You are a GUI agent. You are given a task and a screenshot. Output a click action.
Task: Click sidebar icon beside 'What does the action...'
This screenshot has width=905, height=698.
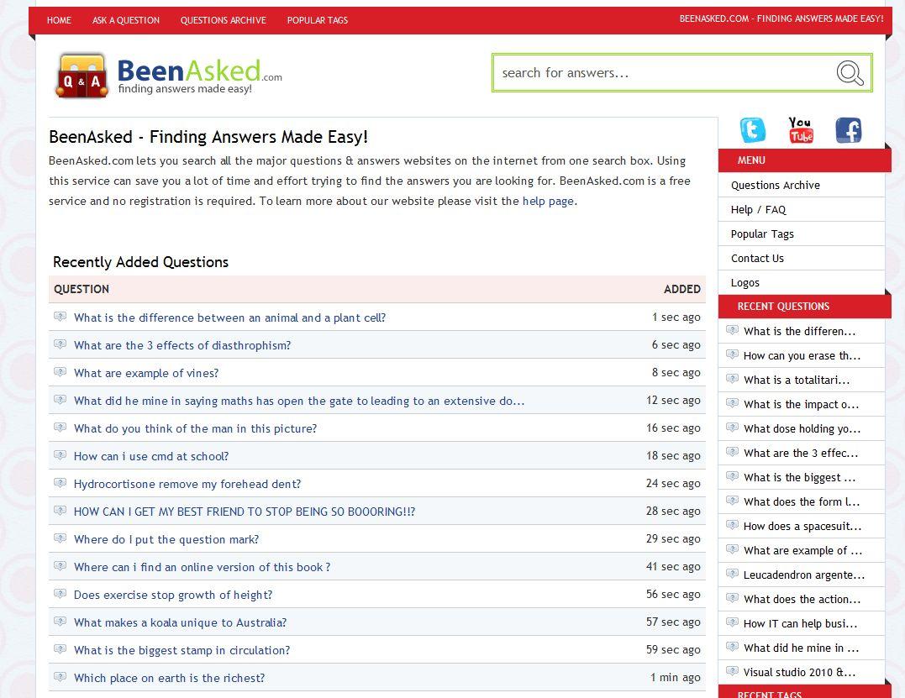tap(732, 598)
